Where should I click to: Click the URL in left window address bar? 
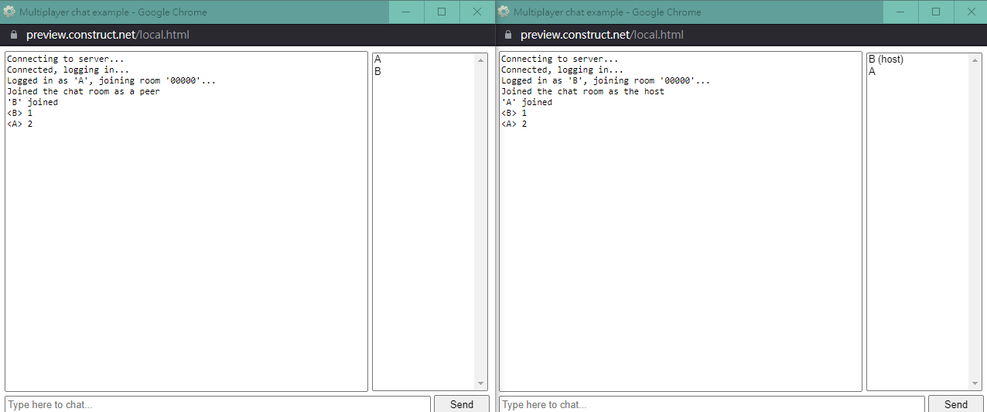click(108, 35)
